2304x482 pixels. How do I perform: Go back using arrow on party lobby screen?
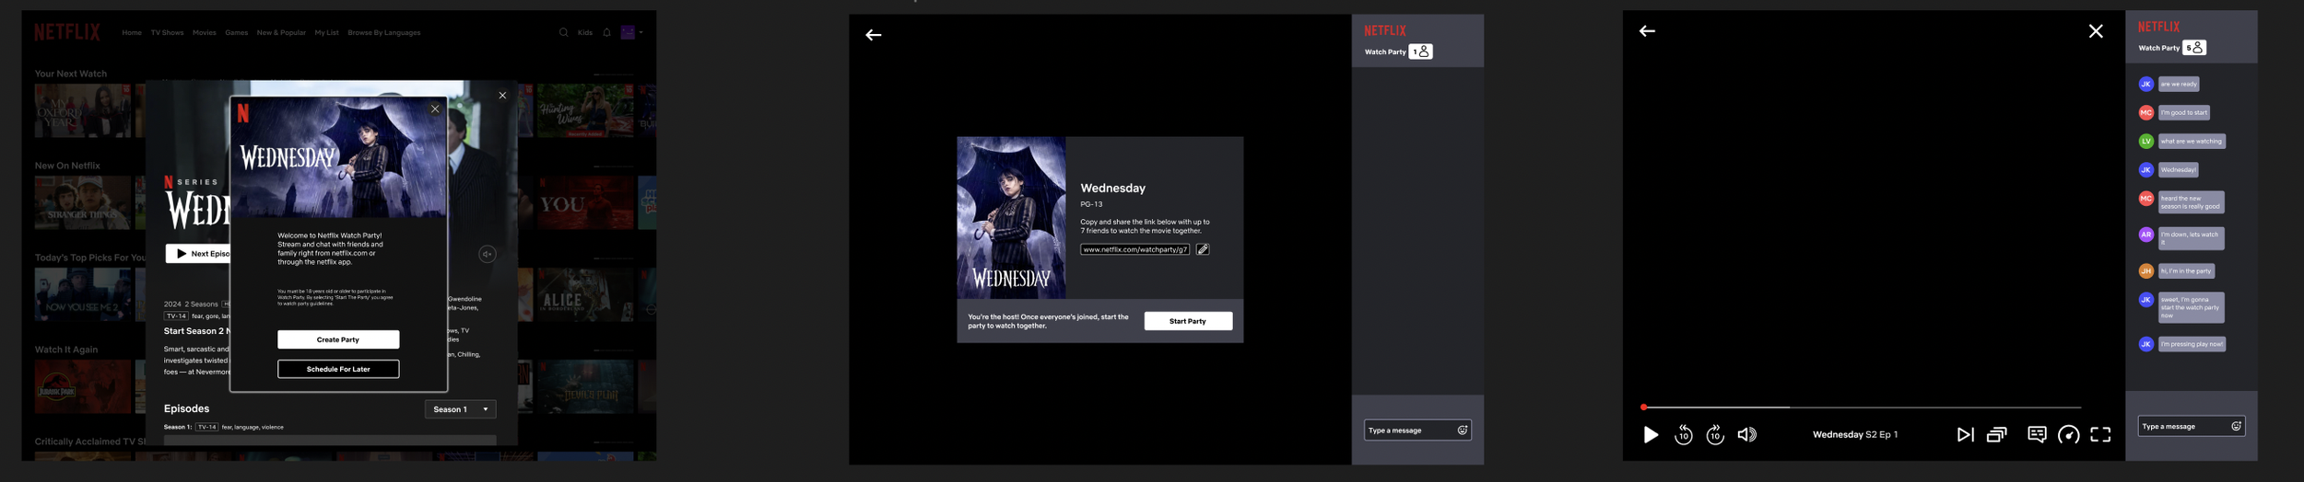pos(874,35)
